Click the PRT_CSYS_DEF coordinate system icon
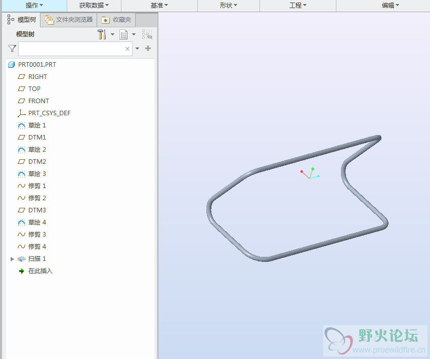This screenshot has height=359, width=430. 21,113
